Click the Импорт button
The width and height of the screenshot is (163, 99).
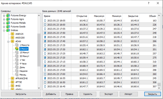pyautogui.click(x=129, y=94)
